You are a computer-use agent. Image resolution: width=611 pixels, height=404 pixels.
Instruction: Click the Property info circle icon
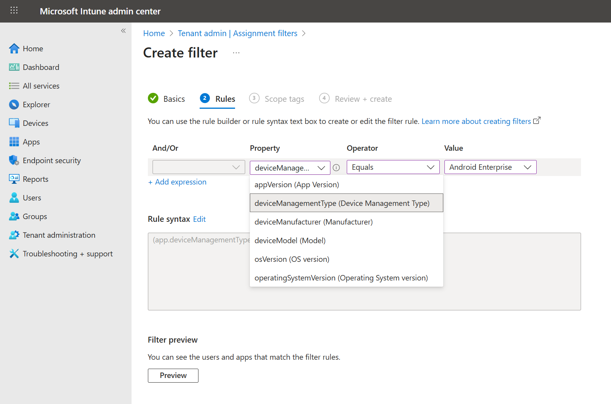(336, 167)
